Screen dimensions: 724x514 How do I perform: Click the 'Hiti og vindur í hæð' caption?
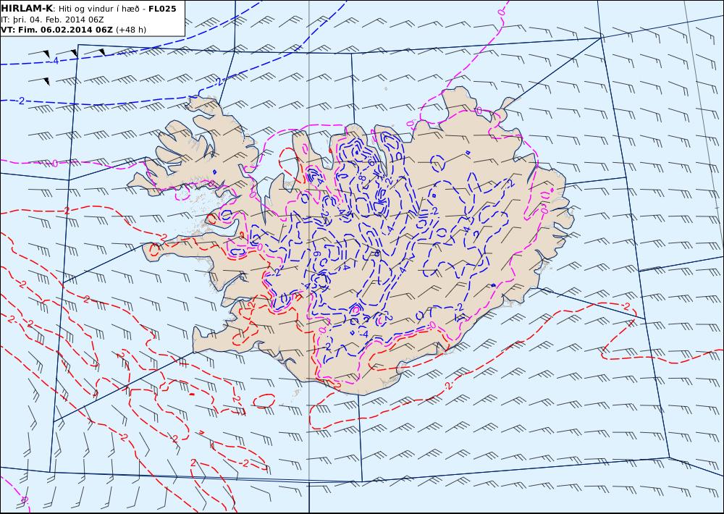100,9
